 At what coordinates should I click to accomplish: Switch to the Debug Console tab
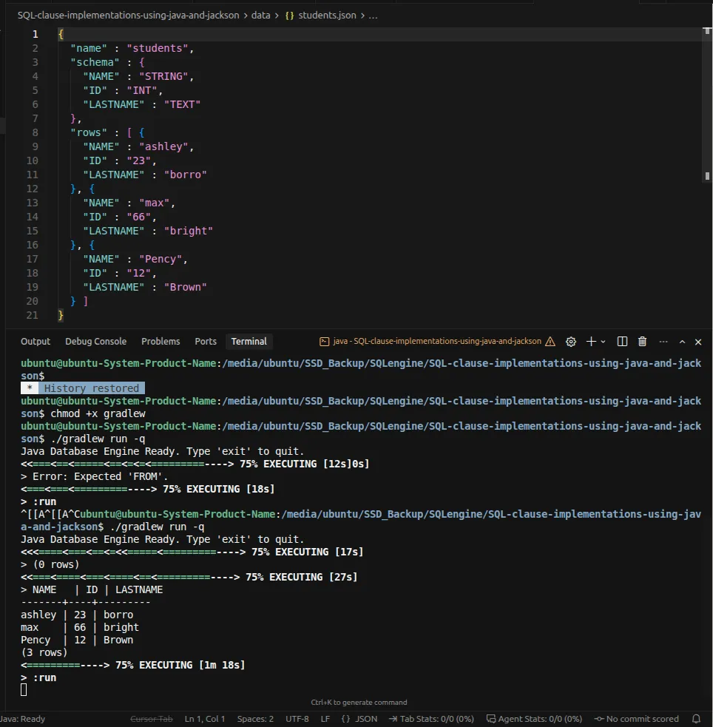click(95, 341)
